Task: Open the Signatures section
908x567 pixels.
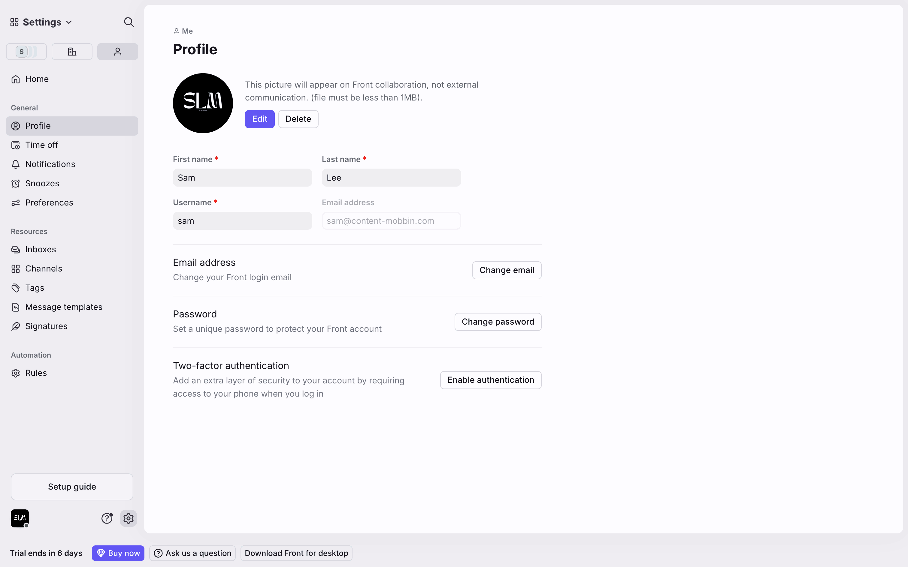Action: [46, 326]
